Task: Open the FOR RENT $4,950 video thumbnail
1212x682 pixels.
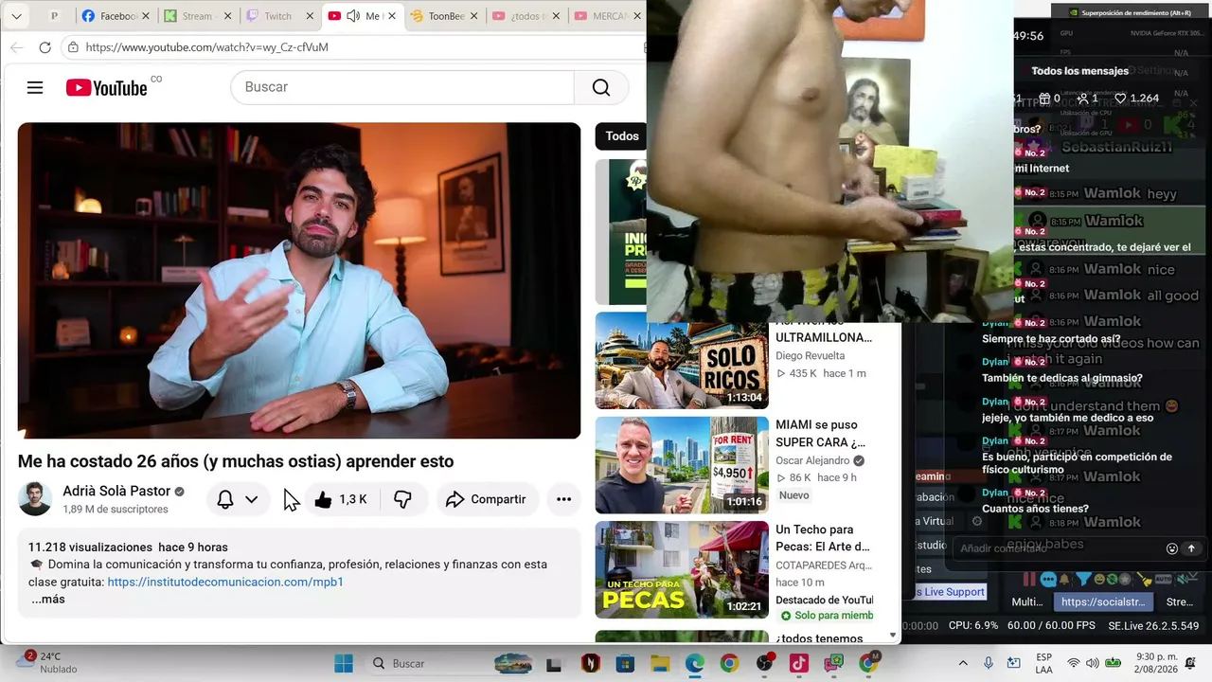Action: [682, 465]
